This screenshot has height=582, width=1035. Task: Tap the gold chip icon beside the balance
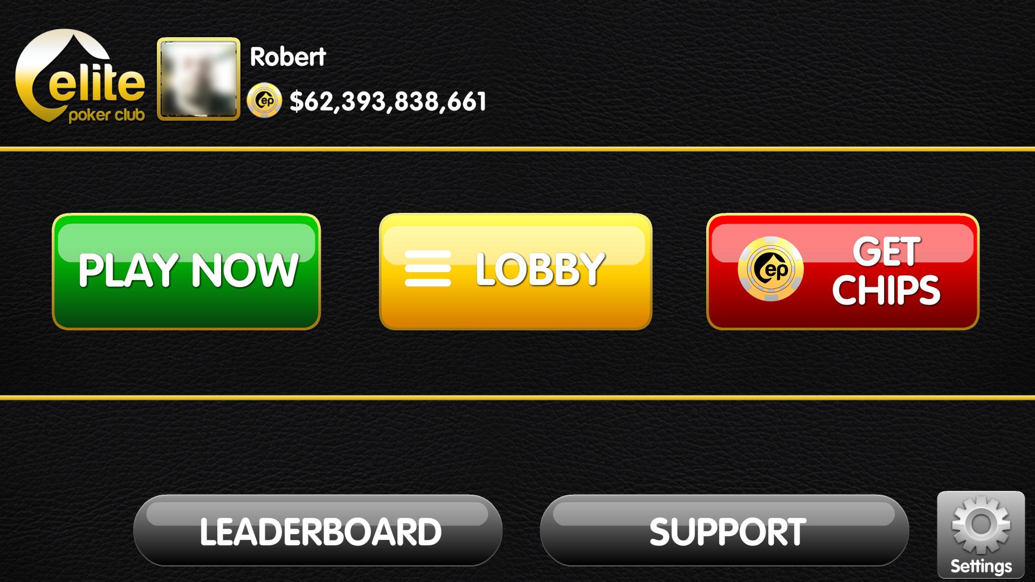(x=264, y=100)
